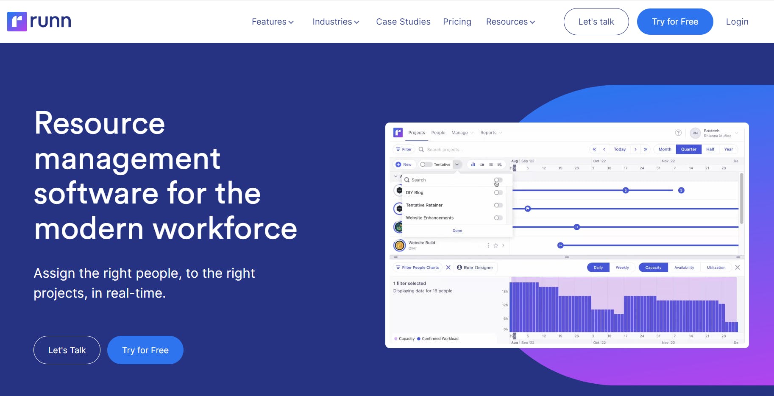The height and width of the screenshot is (396, 774).
Task: Jump forward with the double right arrow
Action: tap(646, 149)
